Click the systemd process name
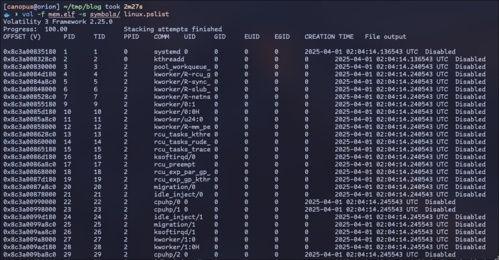The height and width of the screenshot is (260, 499). tap(167, 52)
